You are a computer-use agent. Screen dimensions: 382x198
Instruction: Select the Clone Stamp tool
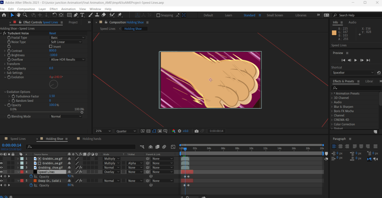coord(97,15)
